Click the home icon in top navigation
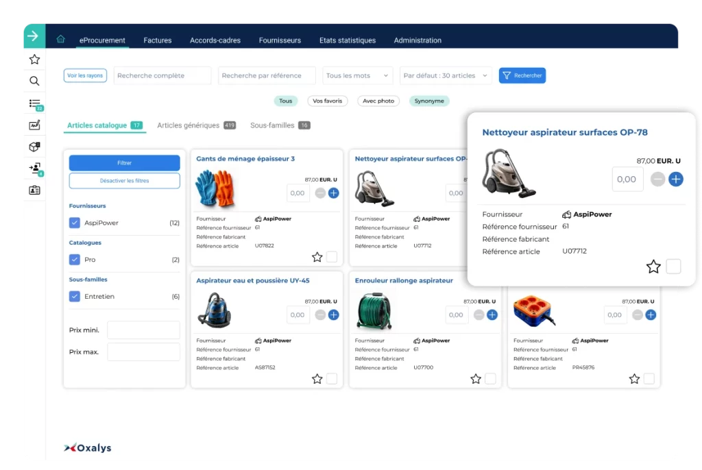Screen dimensions: 702x470 click(x=61, y=40)
